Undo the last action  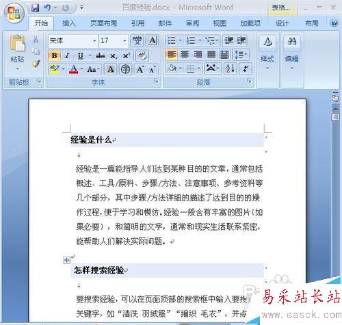47,8
